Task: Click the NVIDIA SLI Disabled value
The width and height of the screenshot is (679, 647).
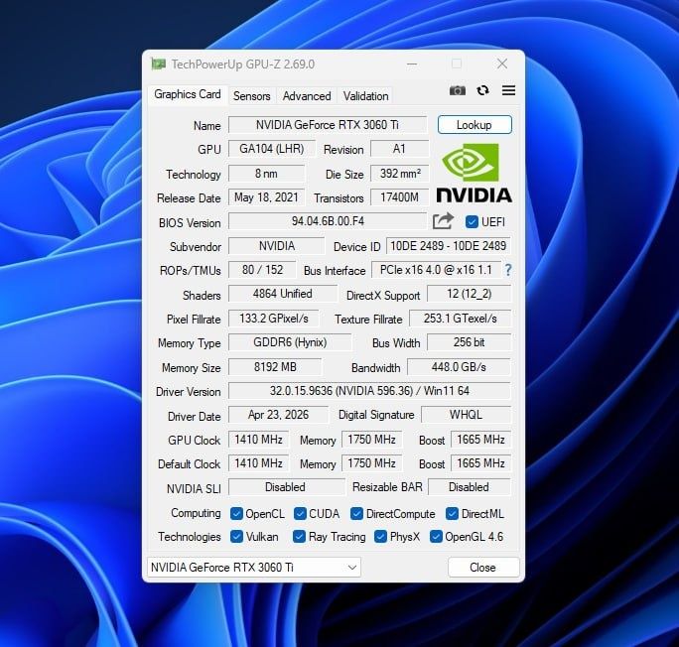Action: click(286, 487)
